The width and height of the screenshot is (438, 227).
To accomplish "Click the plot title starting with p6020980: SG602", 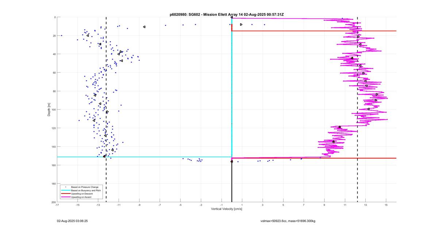I will pyautogui.click(x=227, y=15).
